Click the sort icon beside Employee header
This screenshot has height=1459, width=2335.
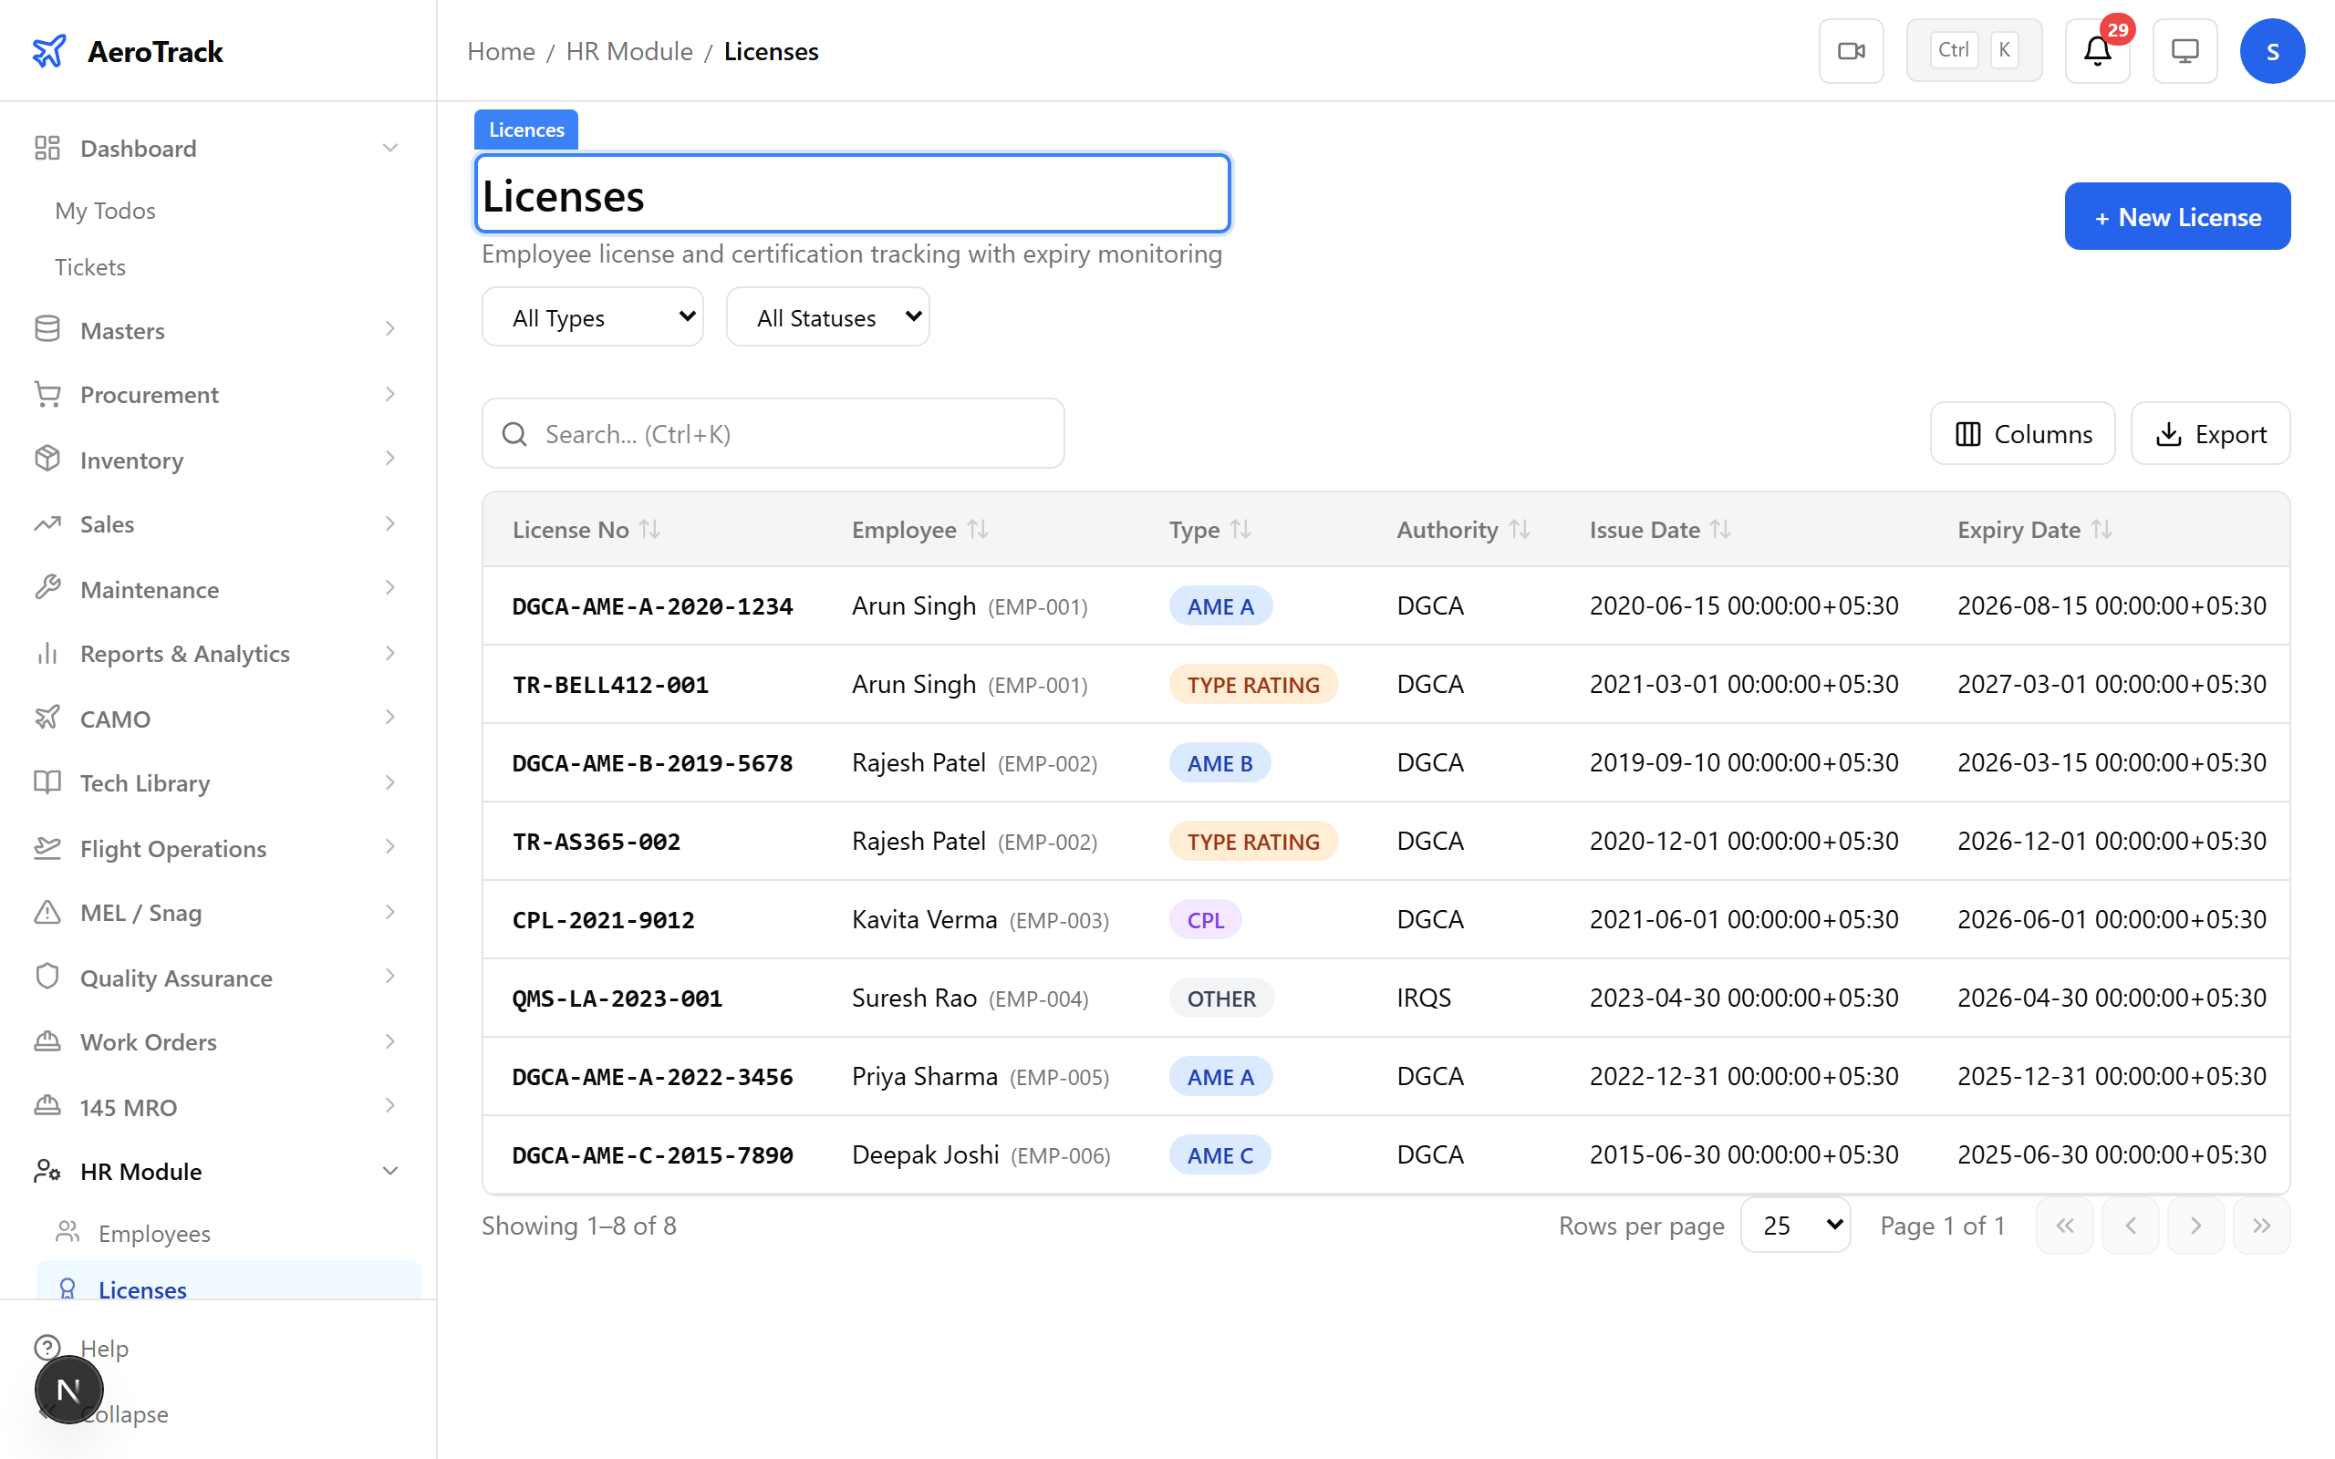pyautogui.click(x=979, y=530)
